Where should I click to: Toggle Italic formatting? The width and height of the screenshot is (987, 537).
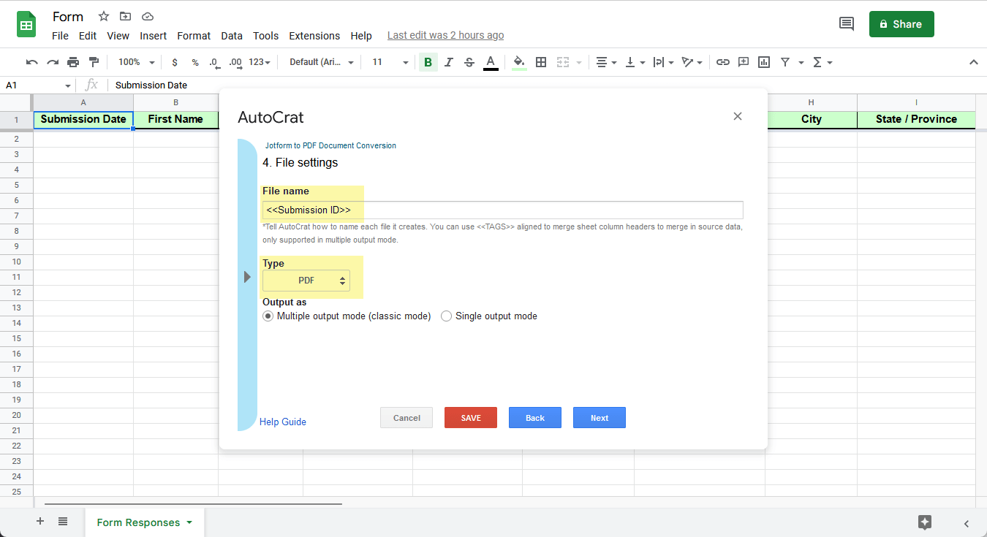click(449, 62)
